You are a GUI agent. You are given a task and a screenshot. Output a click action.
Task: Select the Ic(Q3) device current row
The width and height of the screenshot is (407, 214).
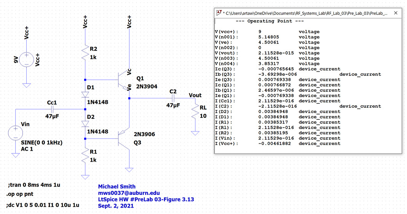click(x=278, y=69)
